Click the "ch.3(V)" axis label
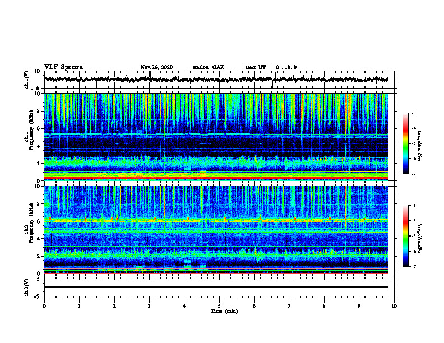Image resolution: width=444 pixels, height=343 pixels. pyautogui.click(x=27, y=288)
